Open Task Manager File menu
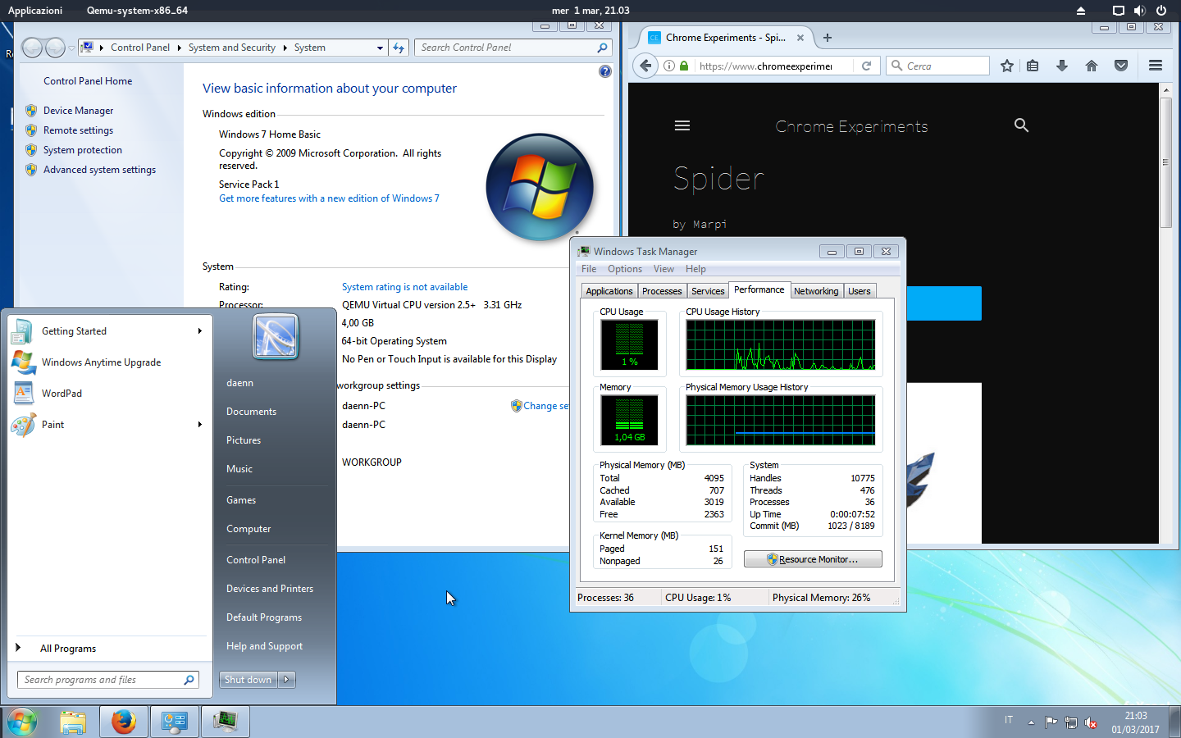 coord(589,269)
